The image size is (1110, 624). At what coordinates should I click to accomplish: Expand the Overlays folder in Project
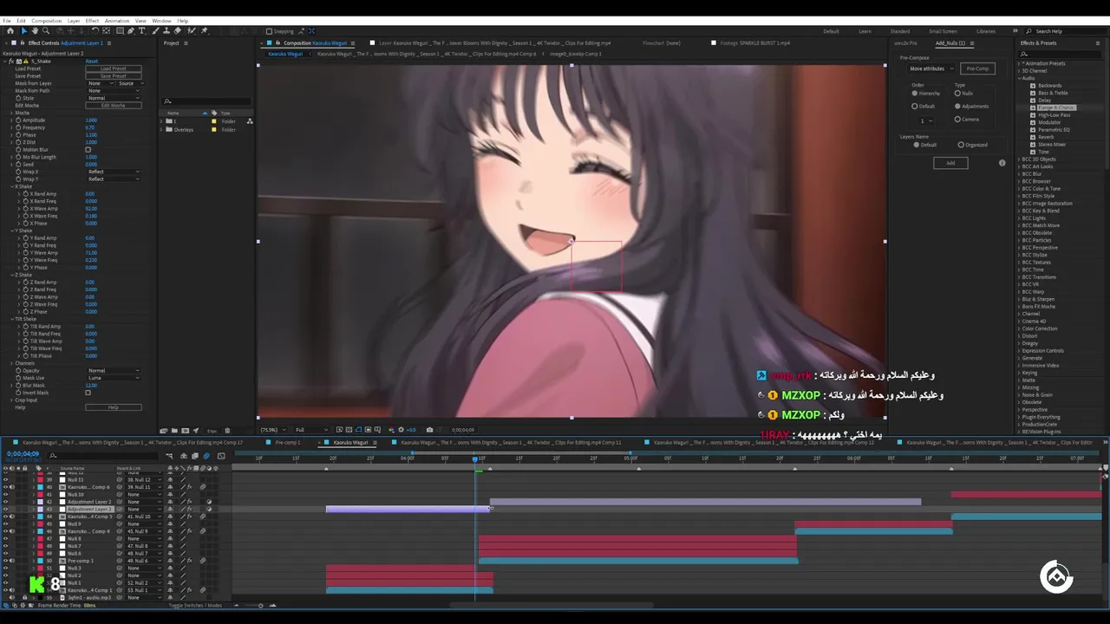pos(161,130)
